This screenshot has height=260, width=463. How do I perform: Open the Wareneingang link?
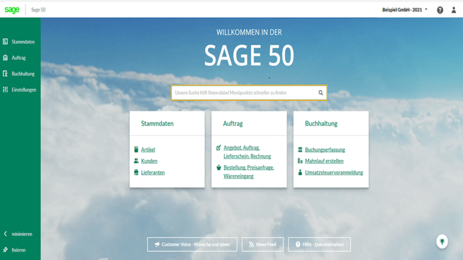pos(238,176)
